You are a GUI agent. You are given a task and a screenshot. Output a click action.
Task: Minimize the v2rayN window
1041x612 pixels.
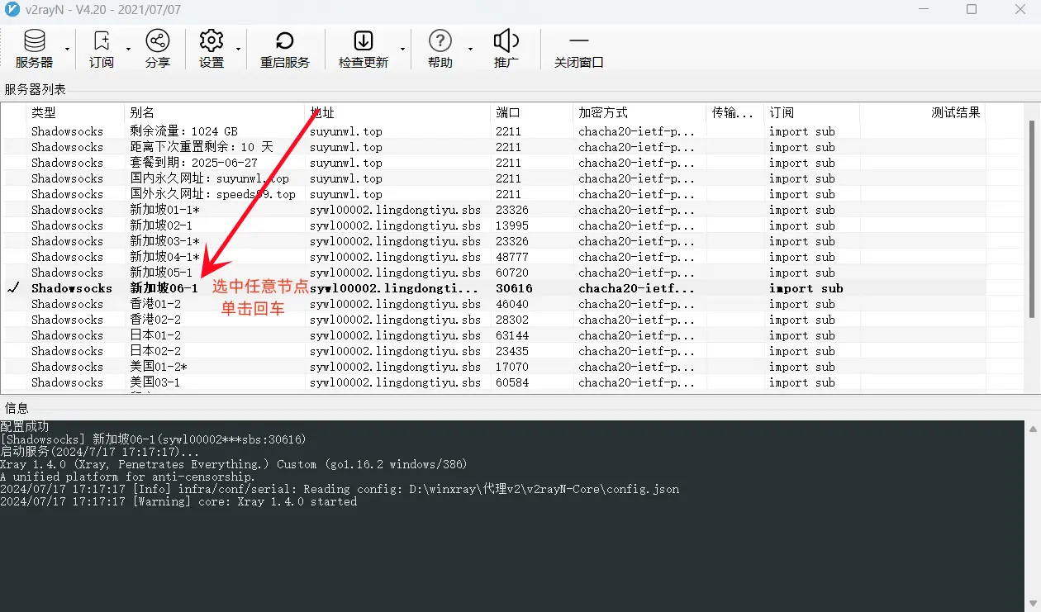coord(923,10)
